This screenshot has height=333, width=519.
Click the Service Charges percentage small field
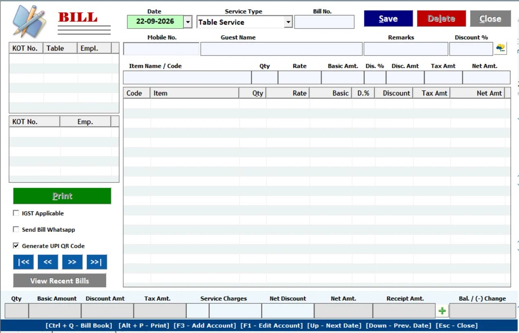click(197, 311)
